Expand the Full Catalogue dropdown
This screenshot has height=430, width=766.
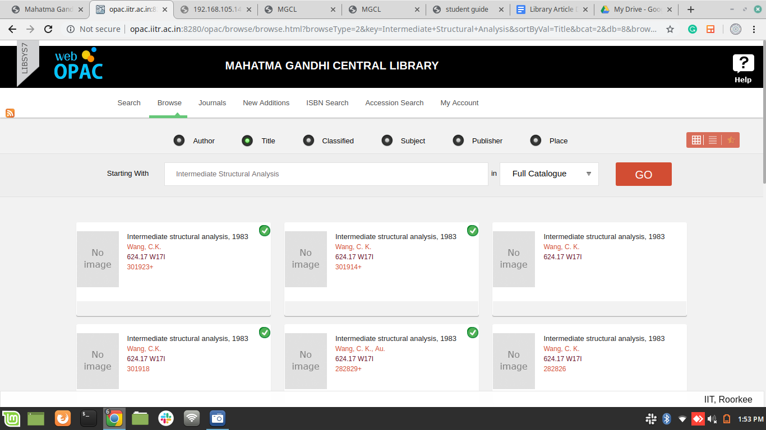tap(549, 174)
